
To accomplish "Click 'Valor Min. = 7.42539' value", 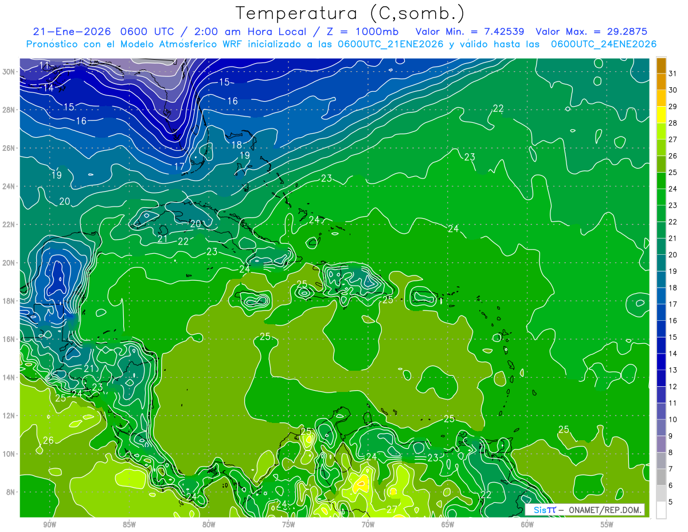I will pyautogui.click(x=470, y=32).
